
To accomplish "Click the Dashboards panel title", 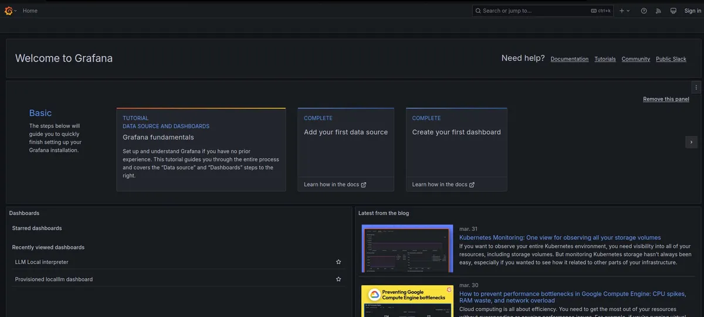I will click(24, 213).
